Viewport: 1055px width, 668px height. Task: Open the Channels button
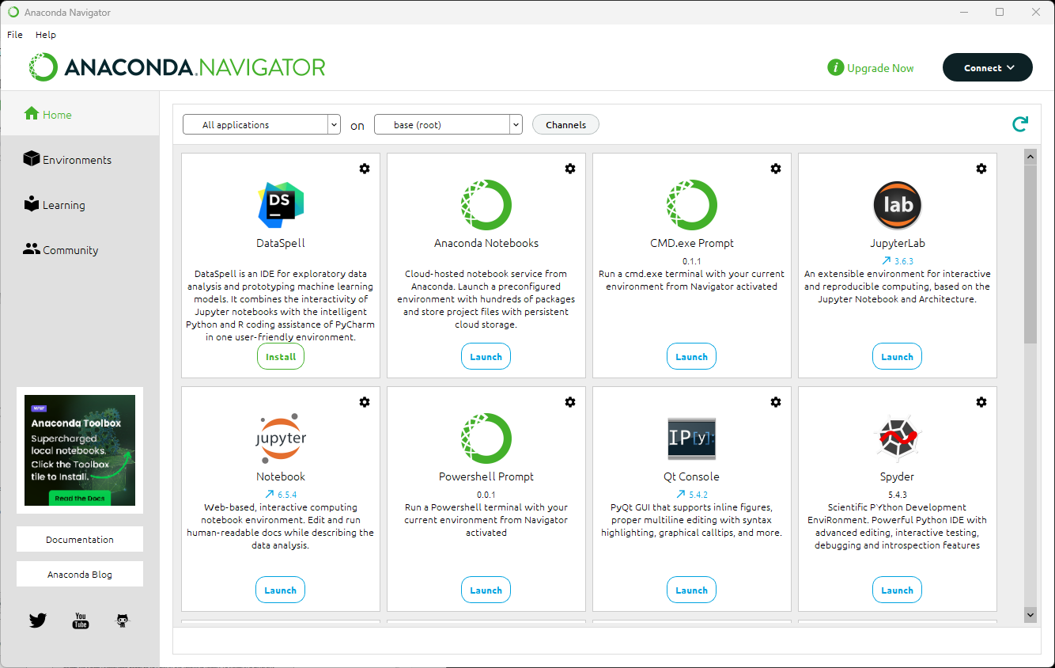pyautogui.click(x=566, y=125)
